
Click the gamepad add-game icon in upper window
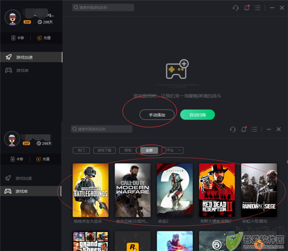click(177, 69)
